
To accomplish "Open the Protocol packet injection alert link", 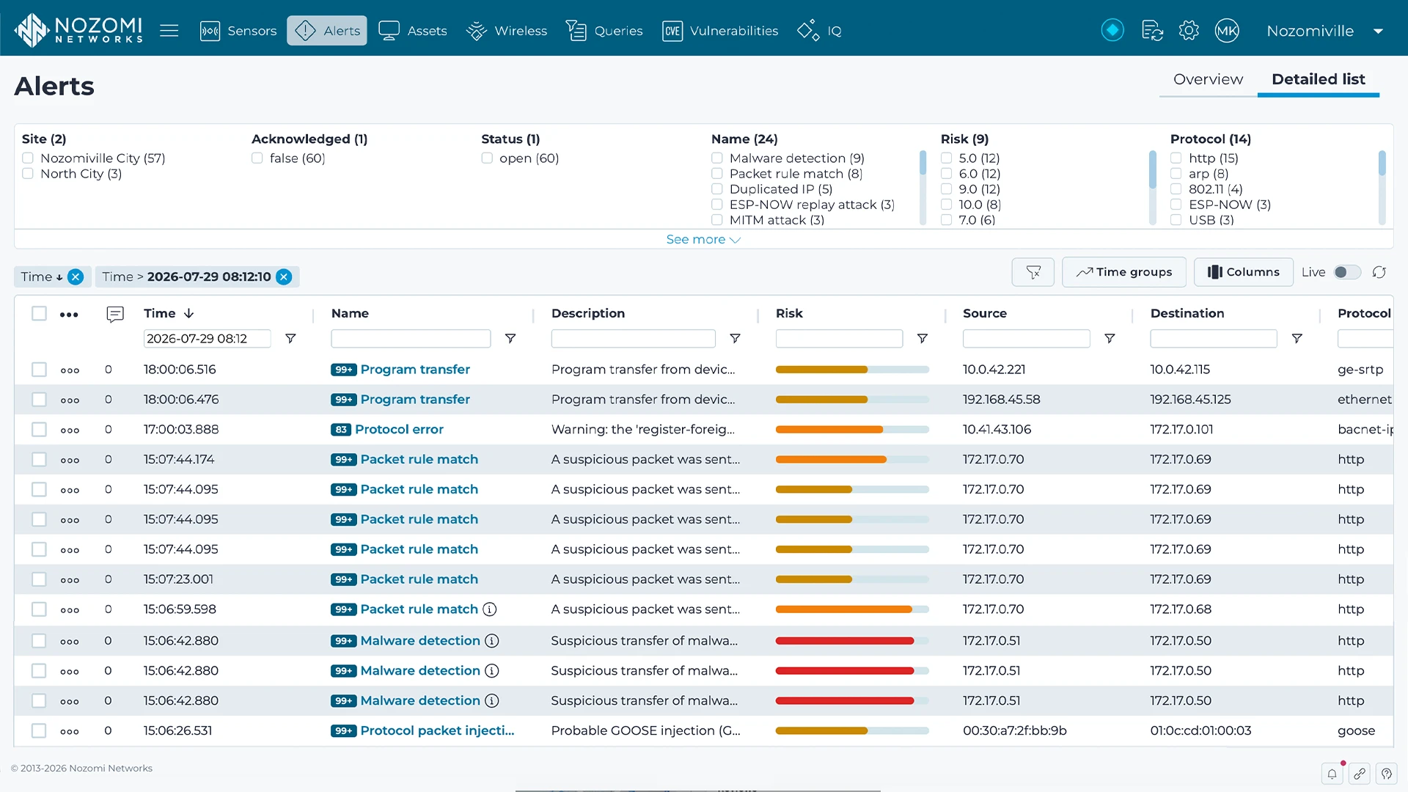I will 437,731.
